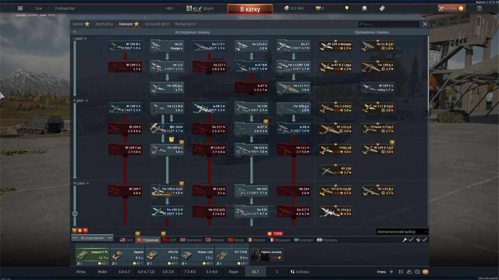
Task: Open the contacts icon next to chat
Action: coord(409,272)
